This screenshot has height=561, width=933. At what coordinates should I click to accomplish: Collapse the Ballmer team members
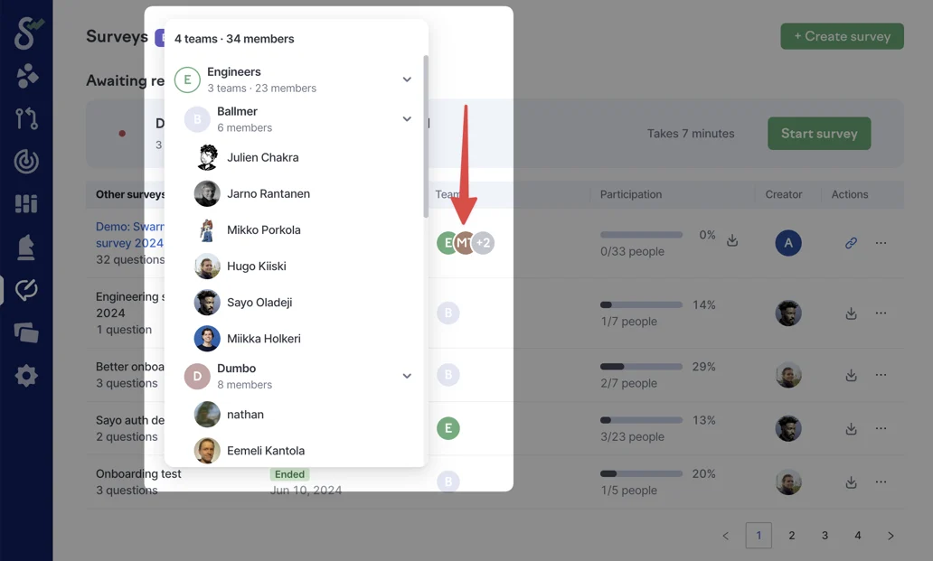[x=407, y=119]
